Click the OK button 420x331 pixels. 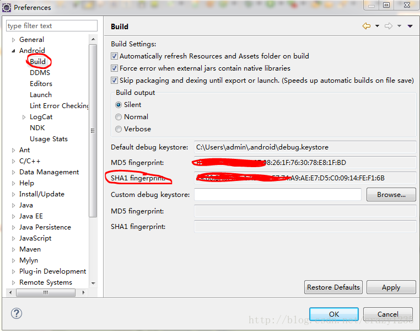[334, 314]
